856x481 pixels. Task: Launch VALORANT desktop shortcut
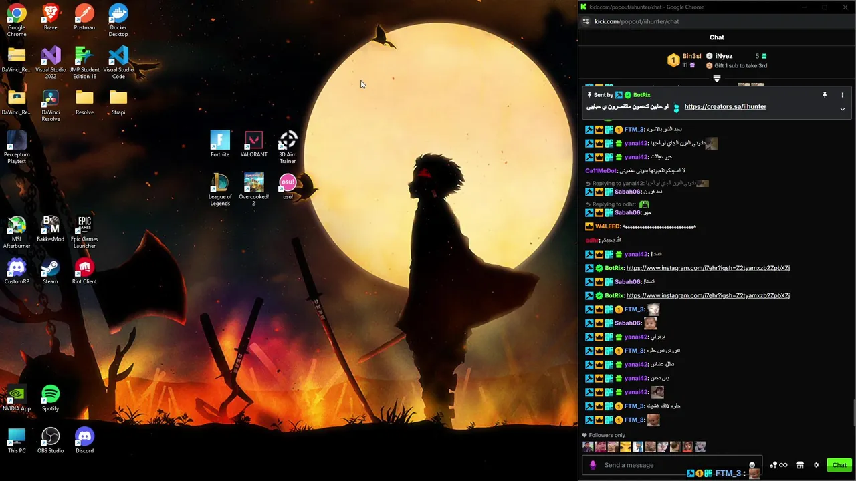click(253, 144)
